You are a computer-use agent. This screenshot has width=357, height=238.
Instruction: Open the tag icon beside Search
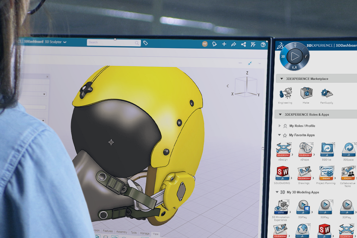[145, 43]
